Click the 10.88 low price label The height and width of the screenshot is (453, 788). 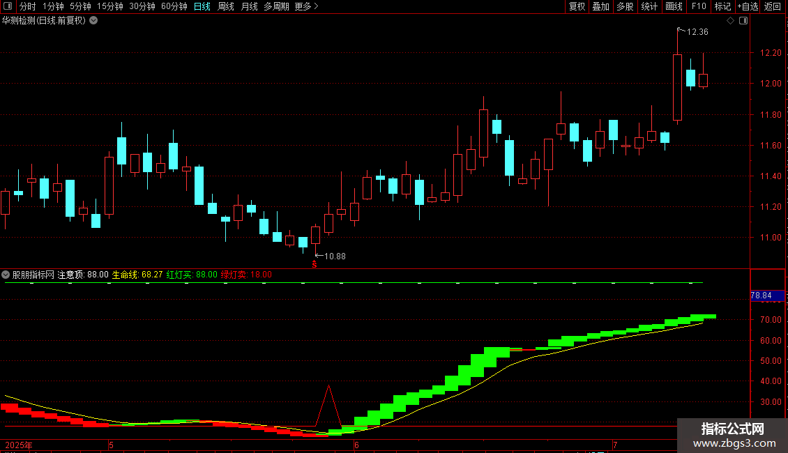click(x=335, y=256)
